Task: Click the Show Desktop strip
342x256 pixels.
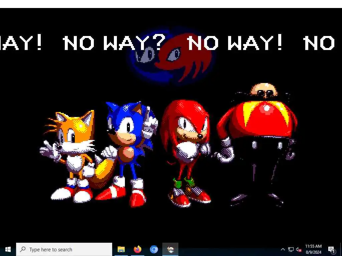Action: click(x=341, y=249)
